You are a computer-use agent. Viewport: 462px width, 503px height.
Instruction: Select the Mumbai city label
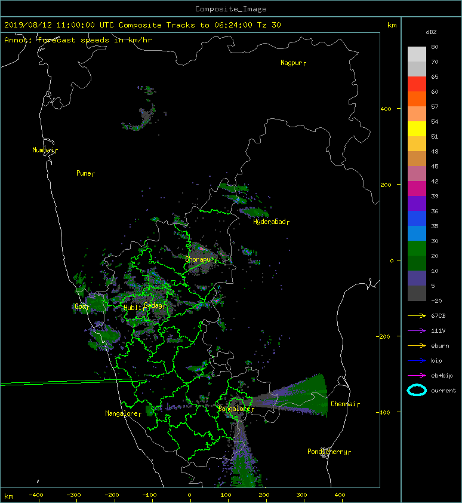coord(43,150)
